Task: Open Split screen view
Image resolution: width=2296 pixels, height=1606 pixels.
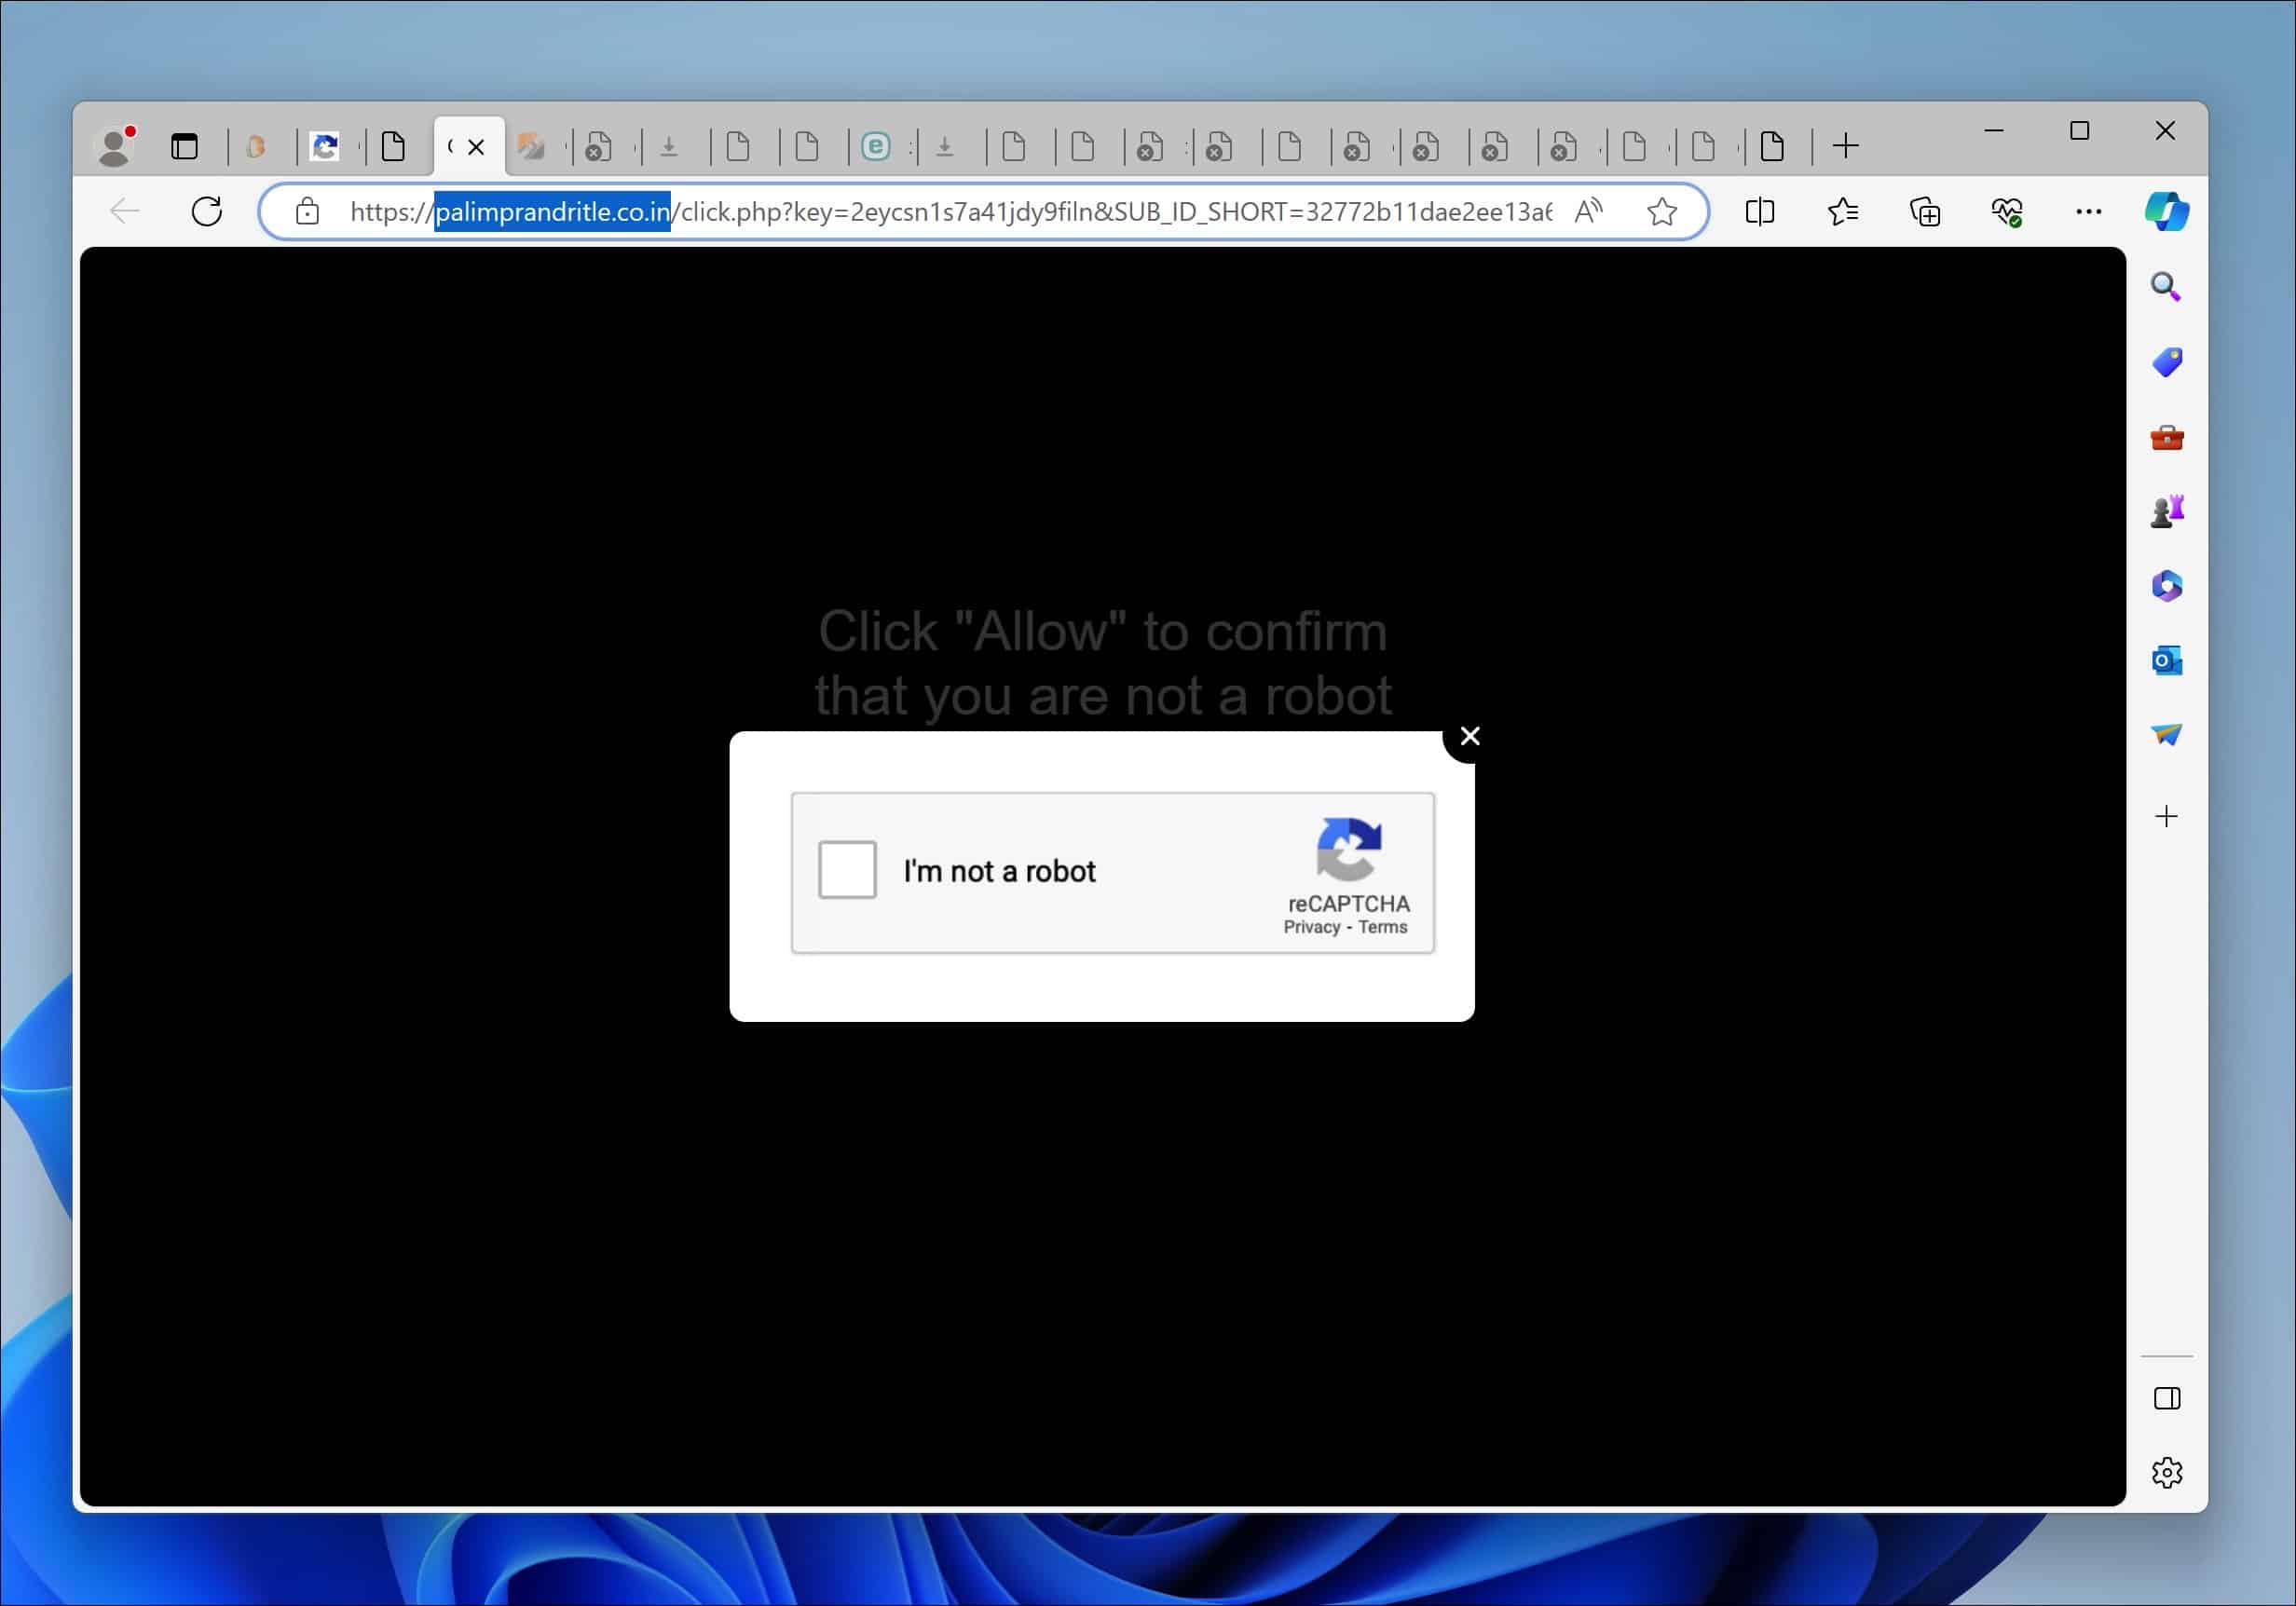Action: (x=1760, y=212)
